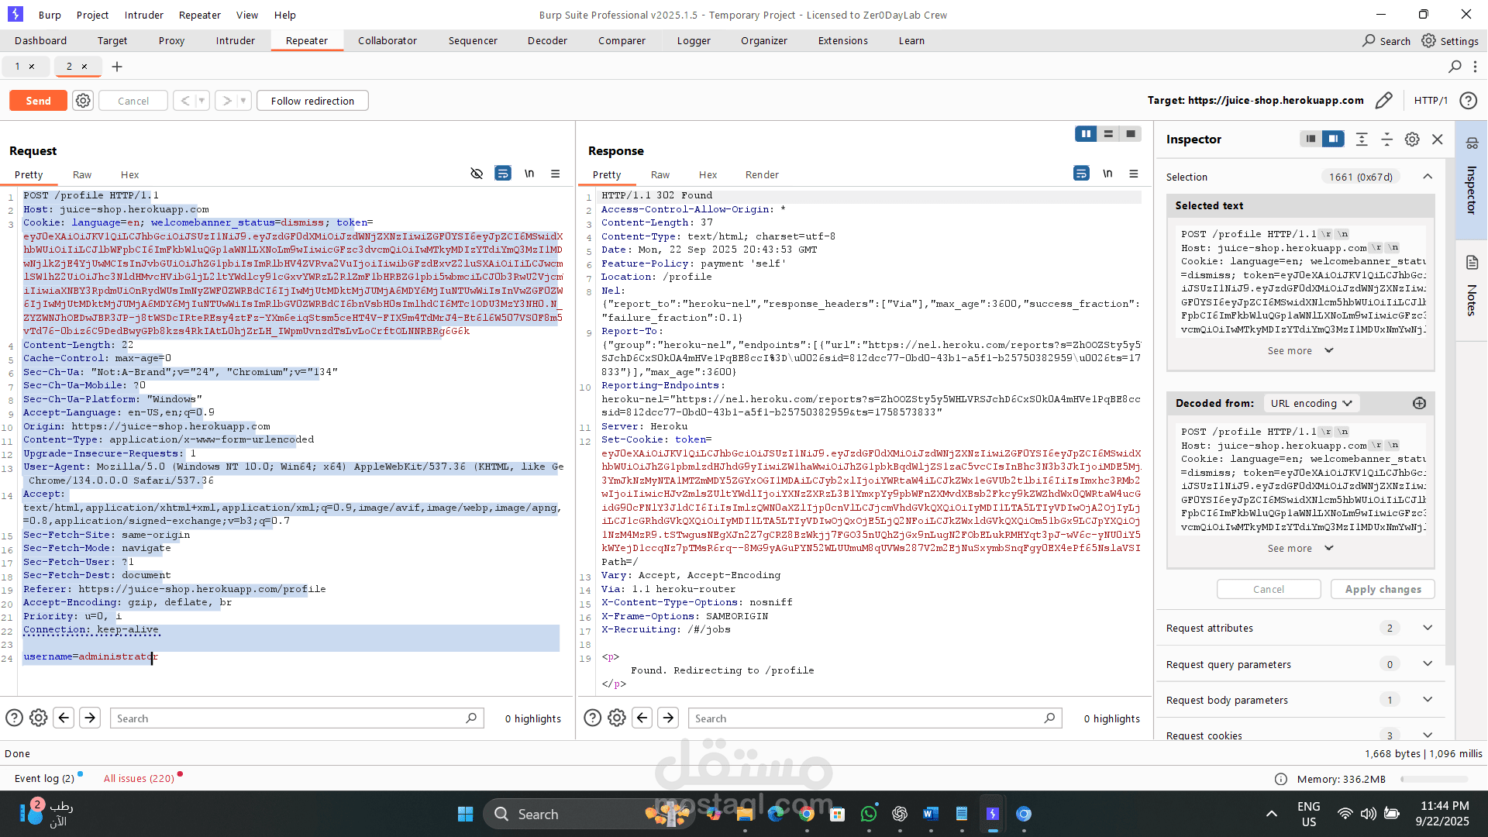Click the Repeater tab search magnifier
Viewport: 1488px width, 837px height.
(1455, 67)
